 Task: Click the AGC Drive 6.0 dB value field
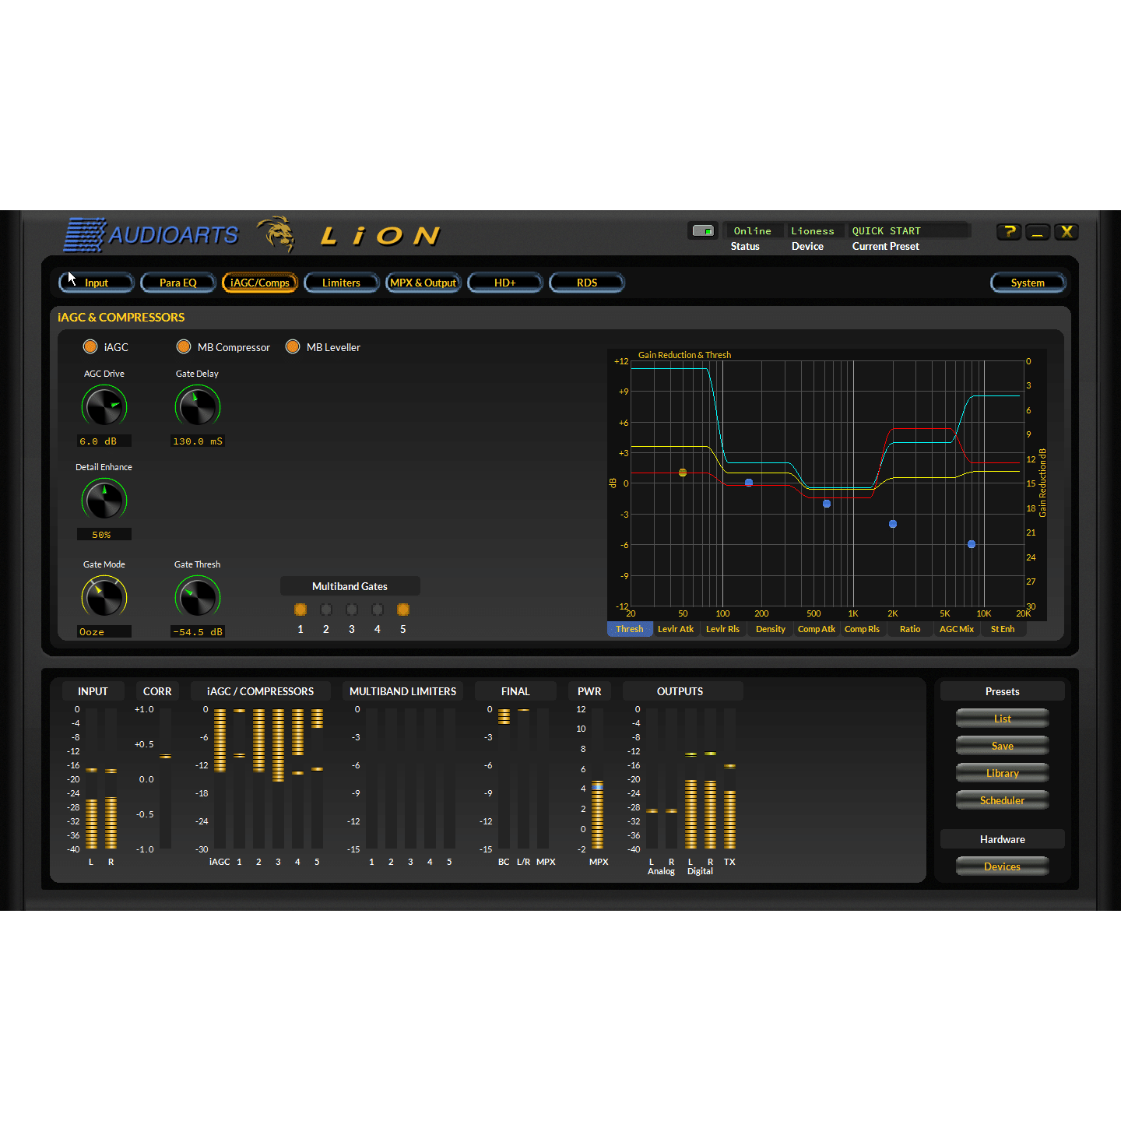tap(104, 441)
